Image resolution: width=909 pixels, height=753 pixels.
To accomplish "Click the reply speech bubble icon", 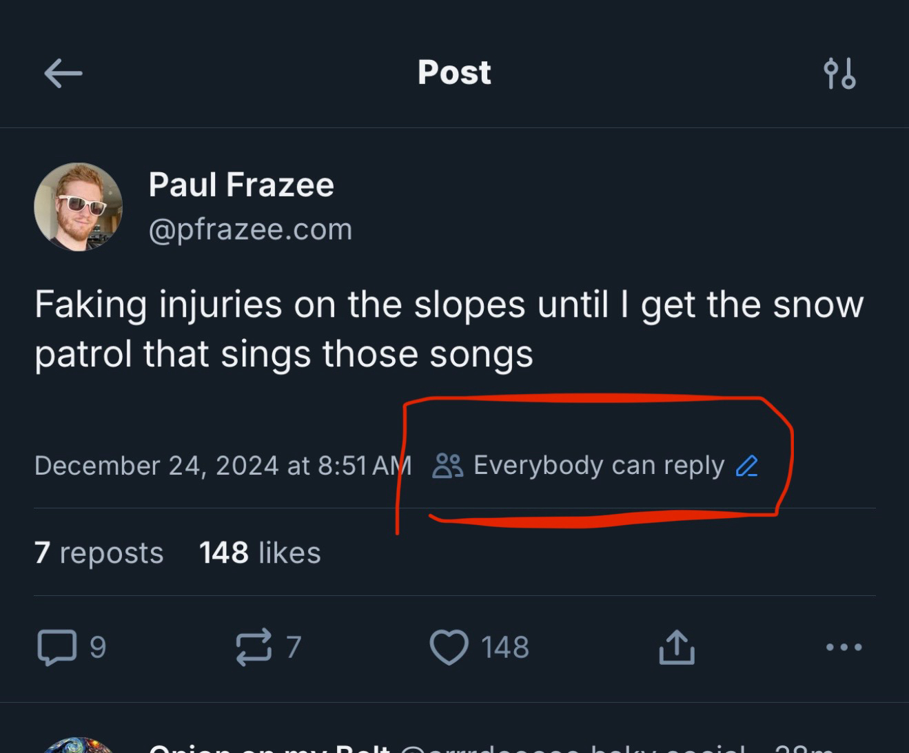I will (57, 648).
